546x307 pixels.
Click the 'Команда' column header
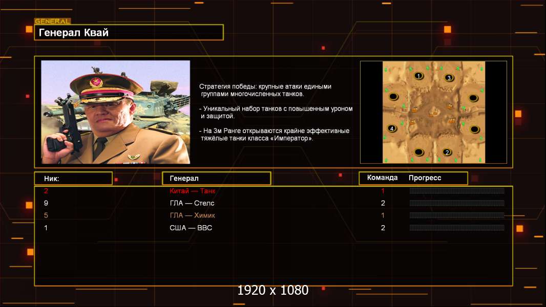point(382,178)
